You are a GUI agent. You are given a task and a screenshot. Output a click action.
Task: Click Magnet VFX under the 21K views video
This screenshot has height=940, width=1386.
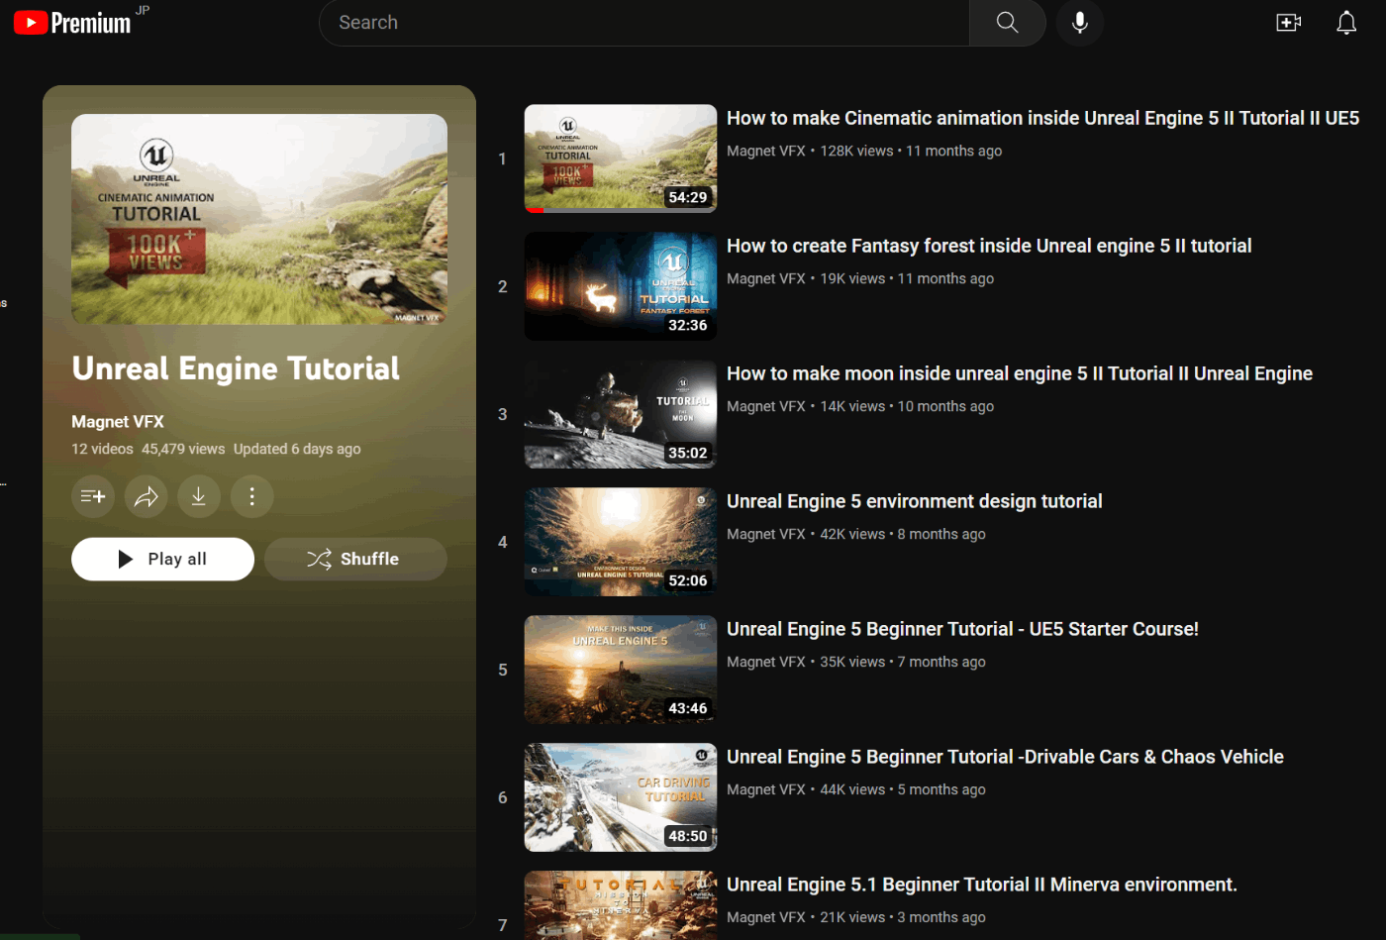pyautogui.click(x=766, y=917)
